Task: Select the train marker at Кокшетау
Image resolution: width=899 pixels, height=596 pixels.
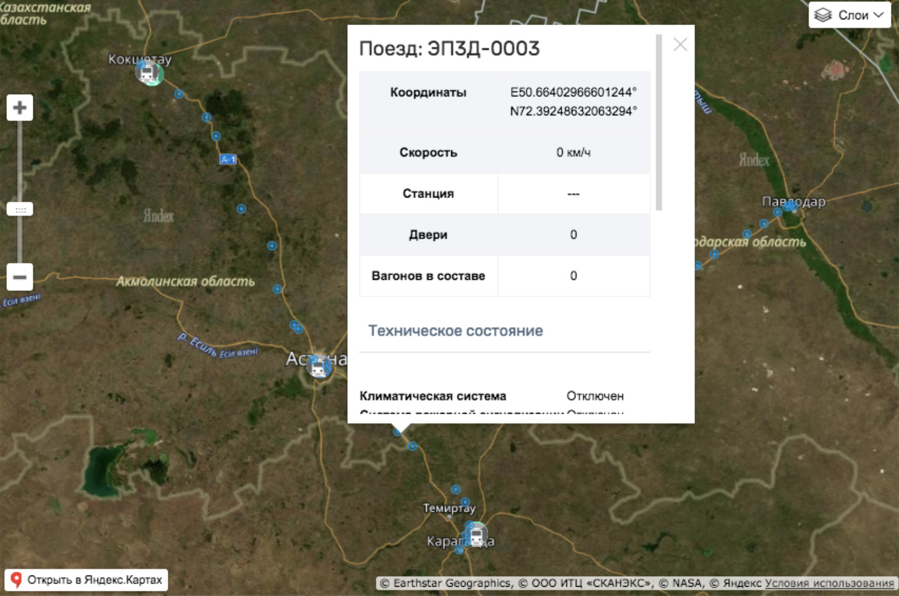Action: [x=149, y=73]
